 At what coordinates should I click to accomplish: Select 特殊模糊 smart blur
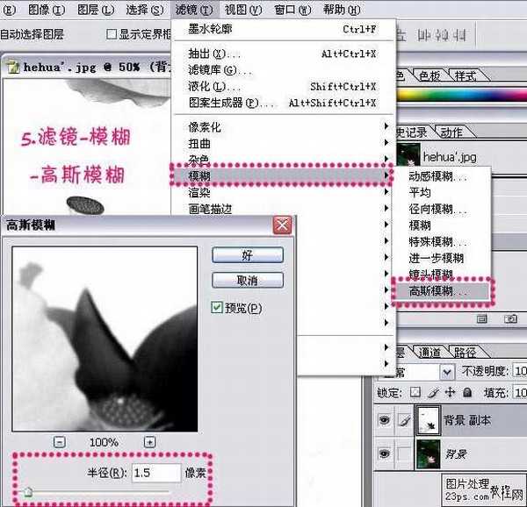point(442,241)
